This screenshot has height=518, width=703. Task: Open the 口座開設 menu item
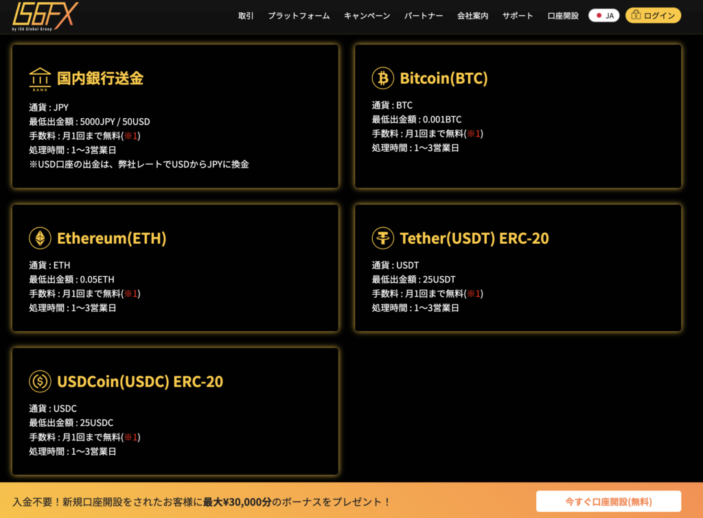(x=563, y=16)
